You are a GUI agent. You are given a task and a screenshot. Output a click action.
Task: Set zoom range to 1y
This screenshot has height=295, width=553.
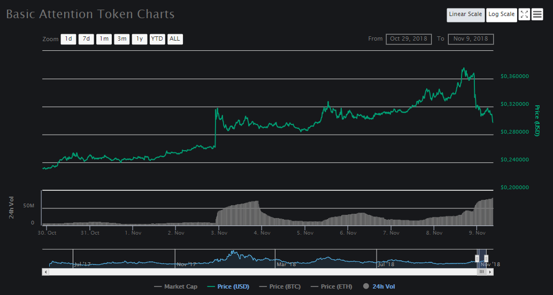click(140, 39)
